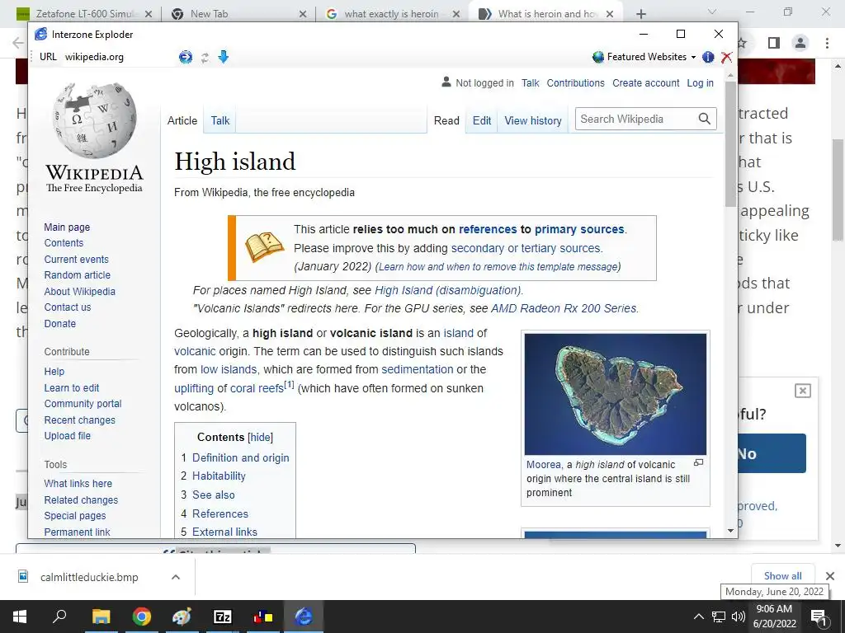Jump to the See also section
This screenshot has width=845, height=633.
coord(214,495)
